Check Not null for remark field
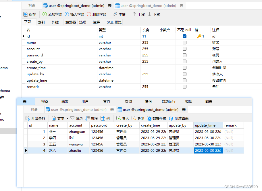This screenshot has width=262, height=191. pos(184,86)
